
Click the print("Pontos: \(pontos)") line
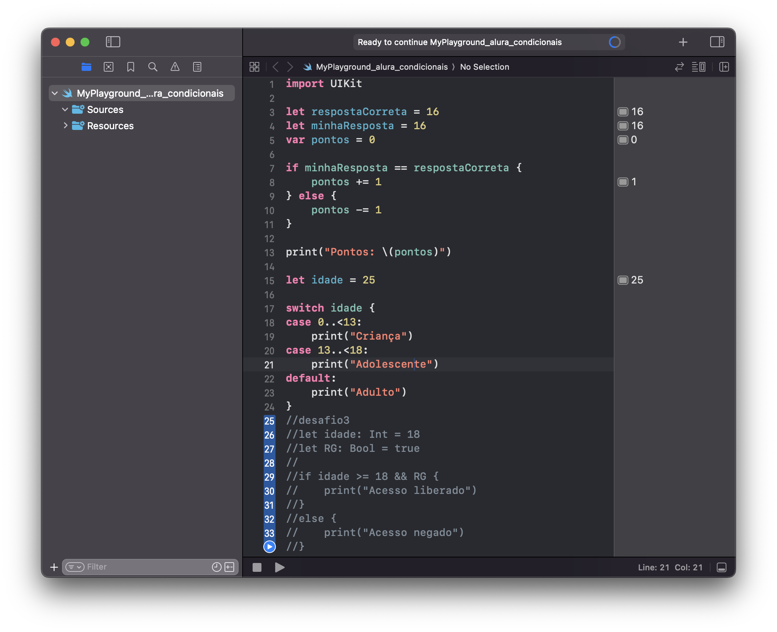click(x=369, y=252)
